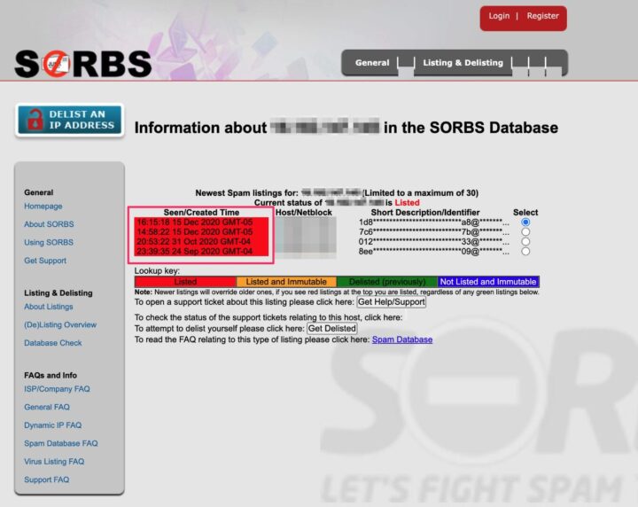Open (De)Listing Overview link
Viewport: 638px width, 507px height.
[60, 324]
